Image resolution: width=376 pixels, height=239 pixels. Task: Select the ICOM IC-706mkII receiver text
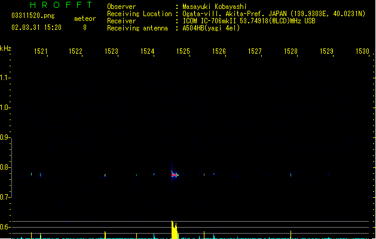[x=249, y=21]
